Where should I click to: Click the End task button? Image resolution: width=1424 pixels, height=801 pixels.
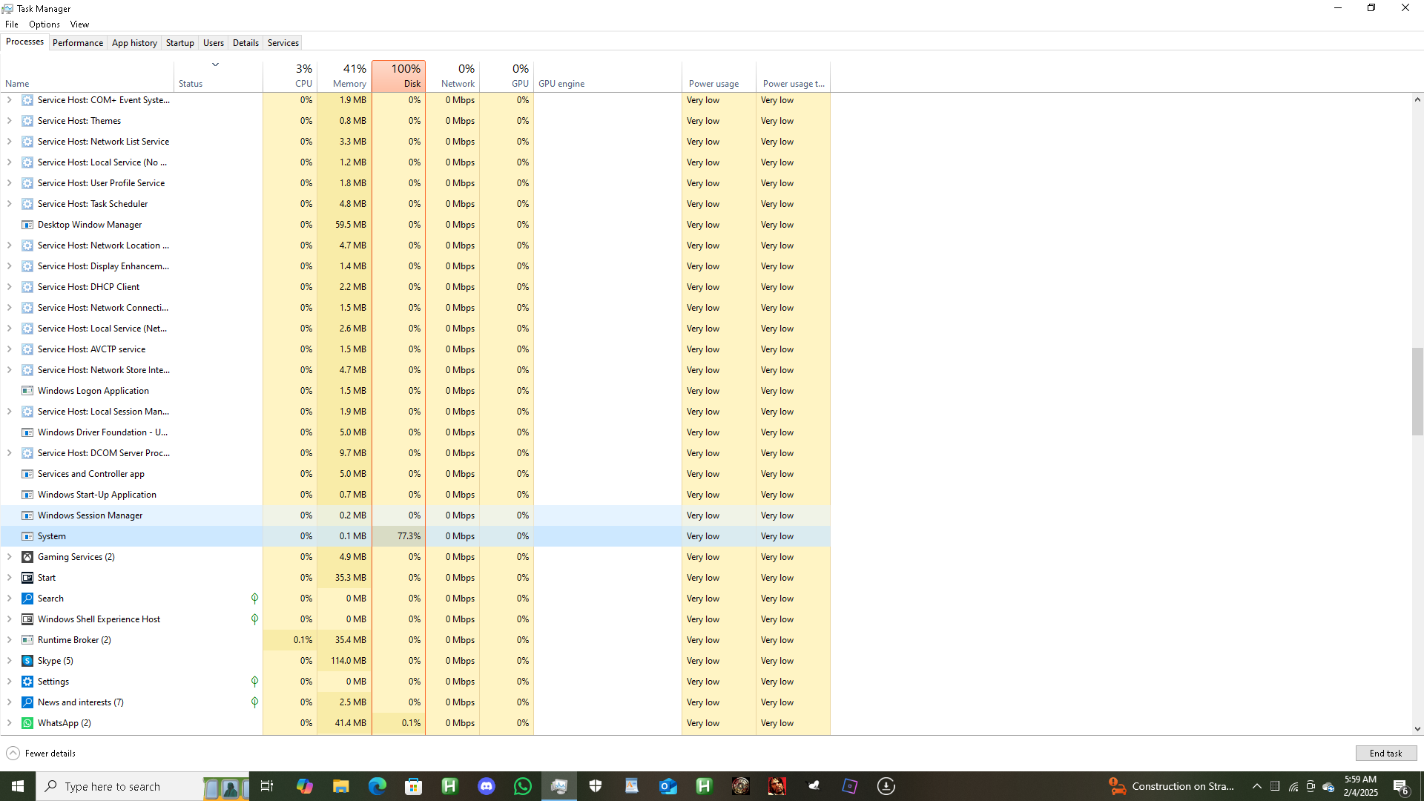[x=1385, y=754]
